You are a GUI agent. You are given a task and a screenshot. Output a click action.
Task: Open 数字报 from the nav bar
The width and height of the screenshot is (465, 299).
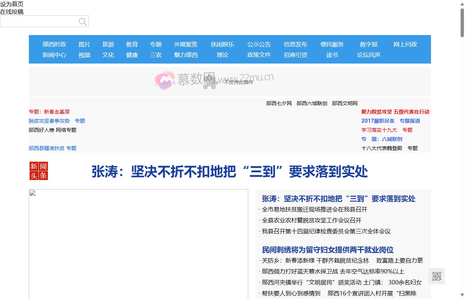tap(368, 44)
